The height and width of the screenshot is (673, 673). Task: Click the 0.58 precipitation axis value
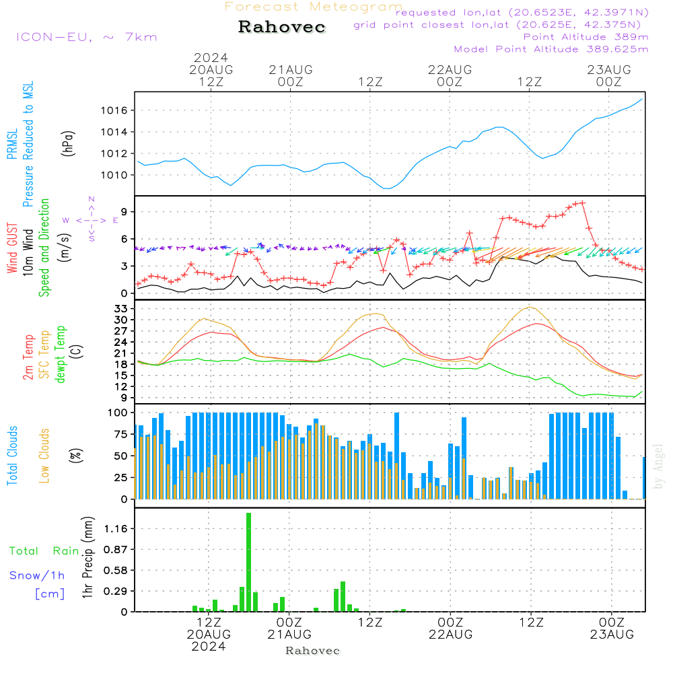pyautogui.click(x=116, y=571)
